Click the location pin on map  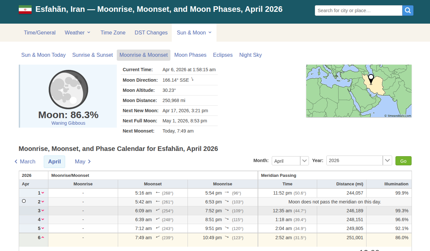(371, 79)
